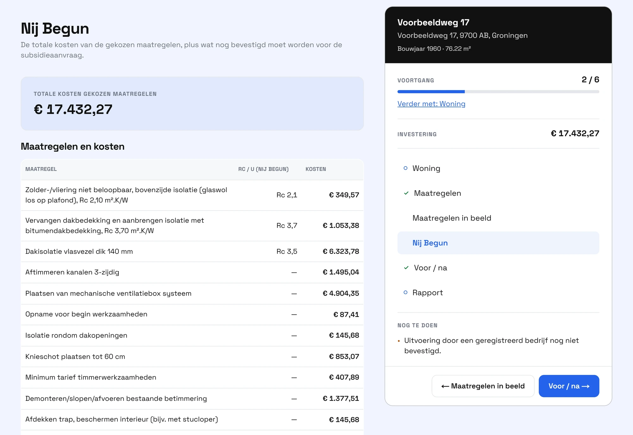Select 'Aftimmeren kanalen 3-zijdig' row

192,272
